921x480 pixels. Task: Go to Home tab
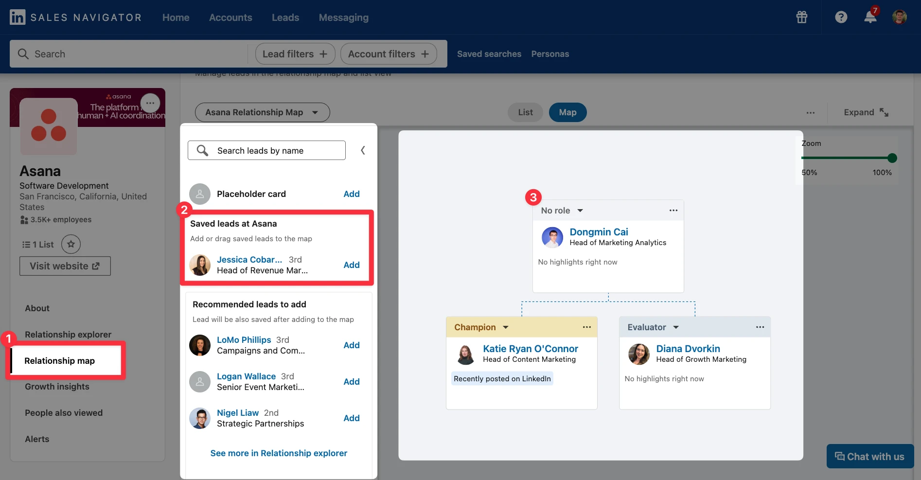coord(176,18)
